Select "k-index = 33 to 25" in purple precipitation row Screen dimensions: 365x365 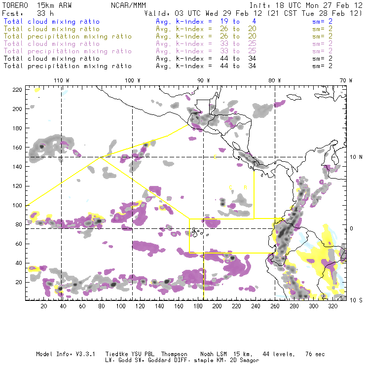tap(216, 51)
